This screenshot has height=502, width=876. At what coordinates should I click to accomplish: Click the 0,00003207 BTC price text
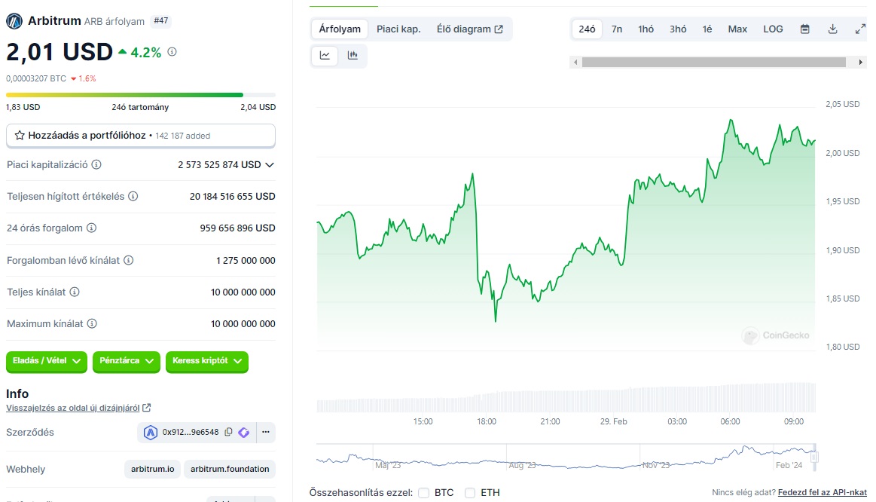(x=35, y=79)
